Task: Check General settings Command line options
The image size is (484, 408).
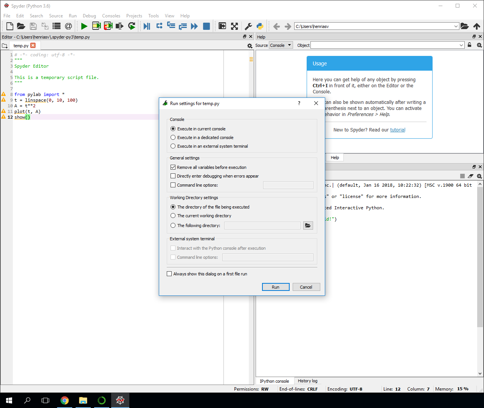Action: point(194,185)
